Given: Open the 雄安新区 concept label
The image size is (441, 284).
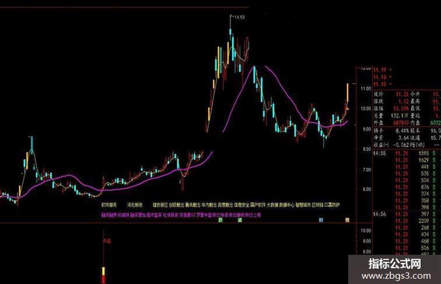Looking at the screenshot, I should (161, 205).
